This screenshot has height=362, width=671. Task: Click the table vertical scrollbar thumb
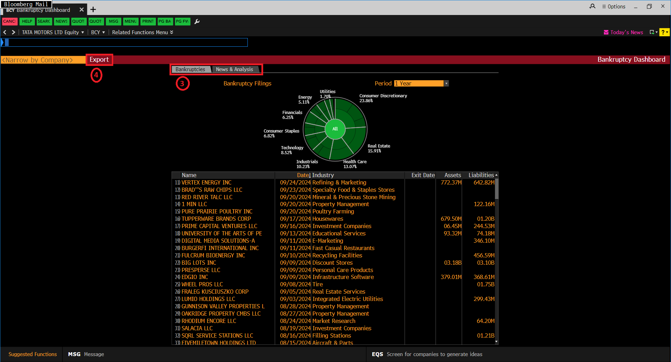tap(496, 189)
